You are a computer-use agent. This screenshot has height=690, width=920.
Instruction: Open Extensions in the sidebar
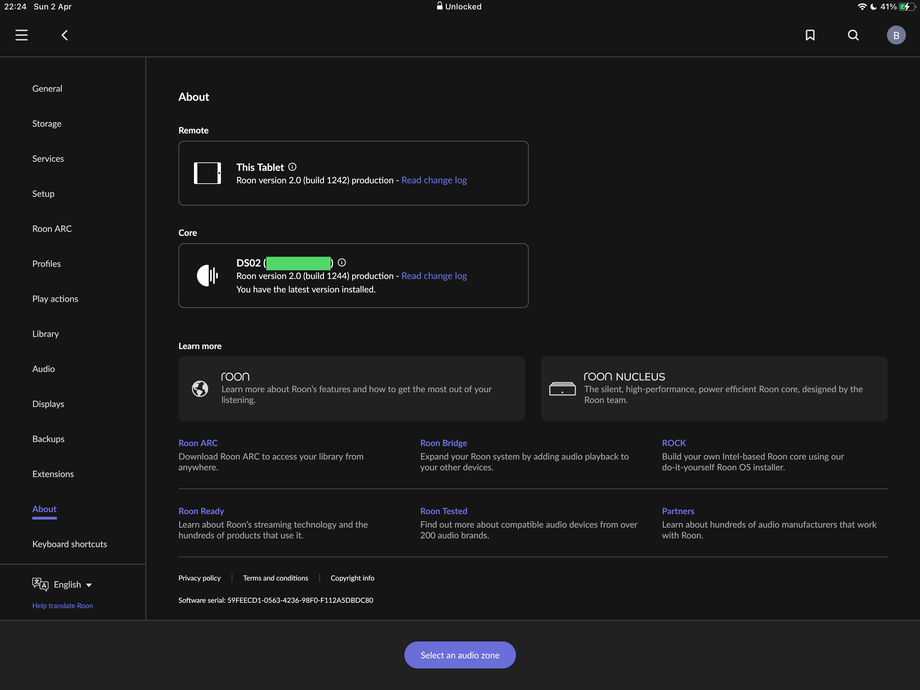point(53,474)
